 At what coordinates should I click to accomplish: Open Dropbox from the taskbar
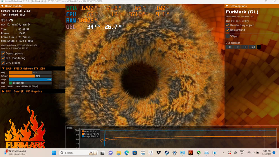pyautogui.click(x=158, y=153)
